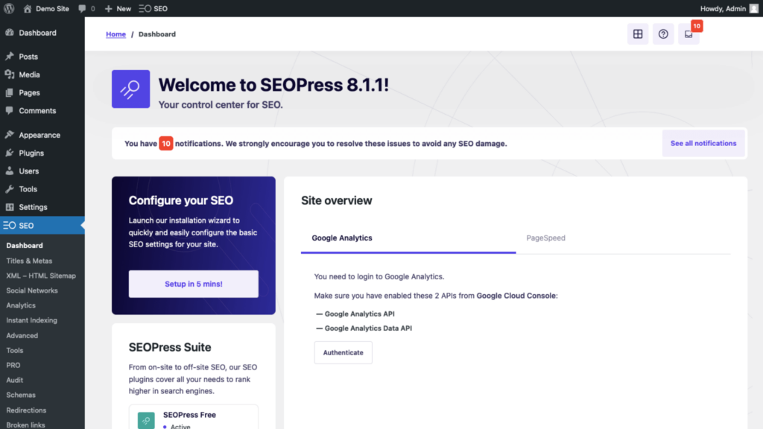Click the Configure your SEO heading
Image resolution: width=763 pixels, height=429 pixels.
point(181,200)
